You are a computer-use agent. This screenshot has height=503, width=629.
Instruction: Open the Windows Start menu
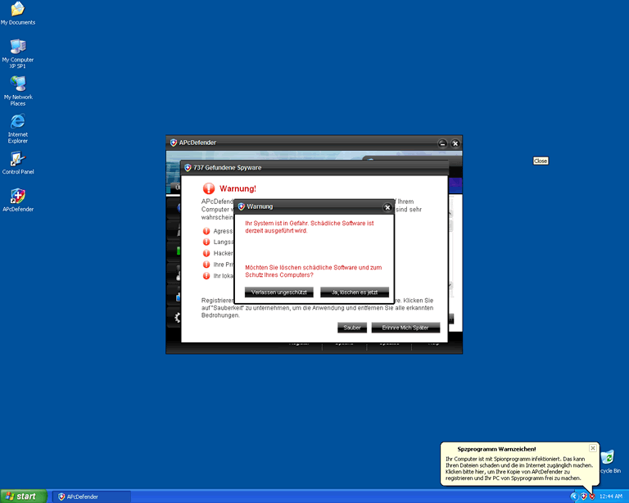[24, 496]
